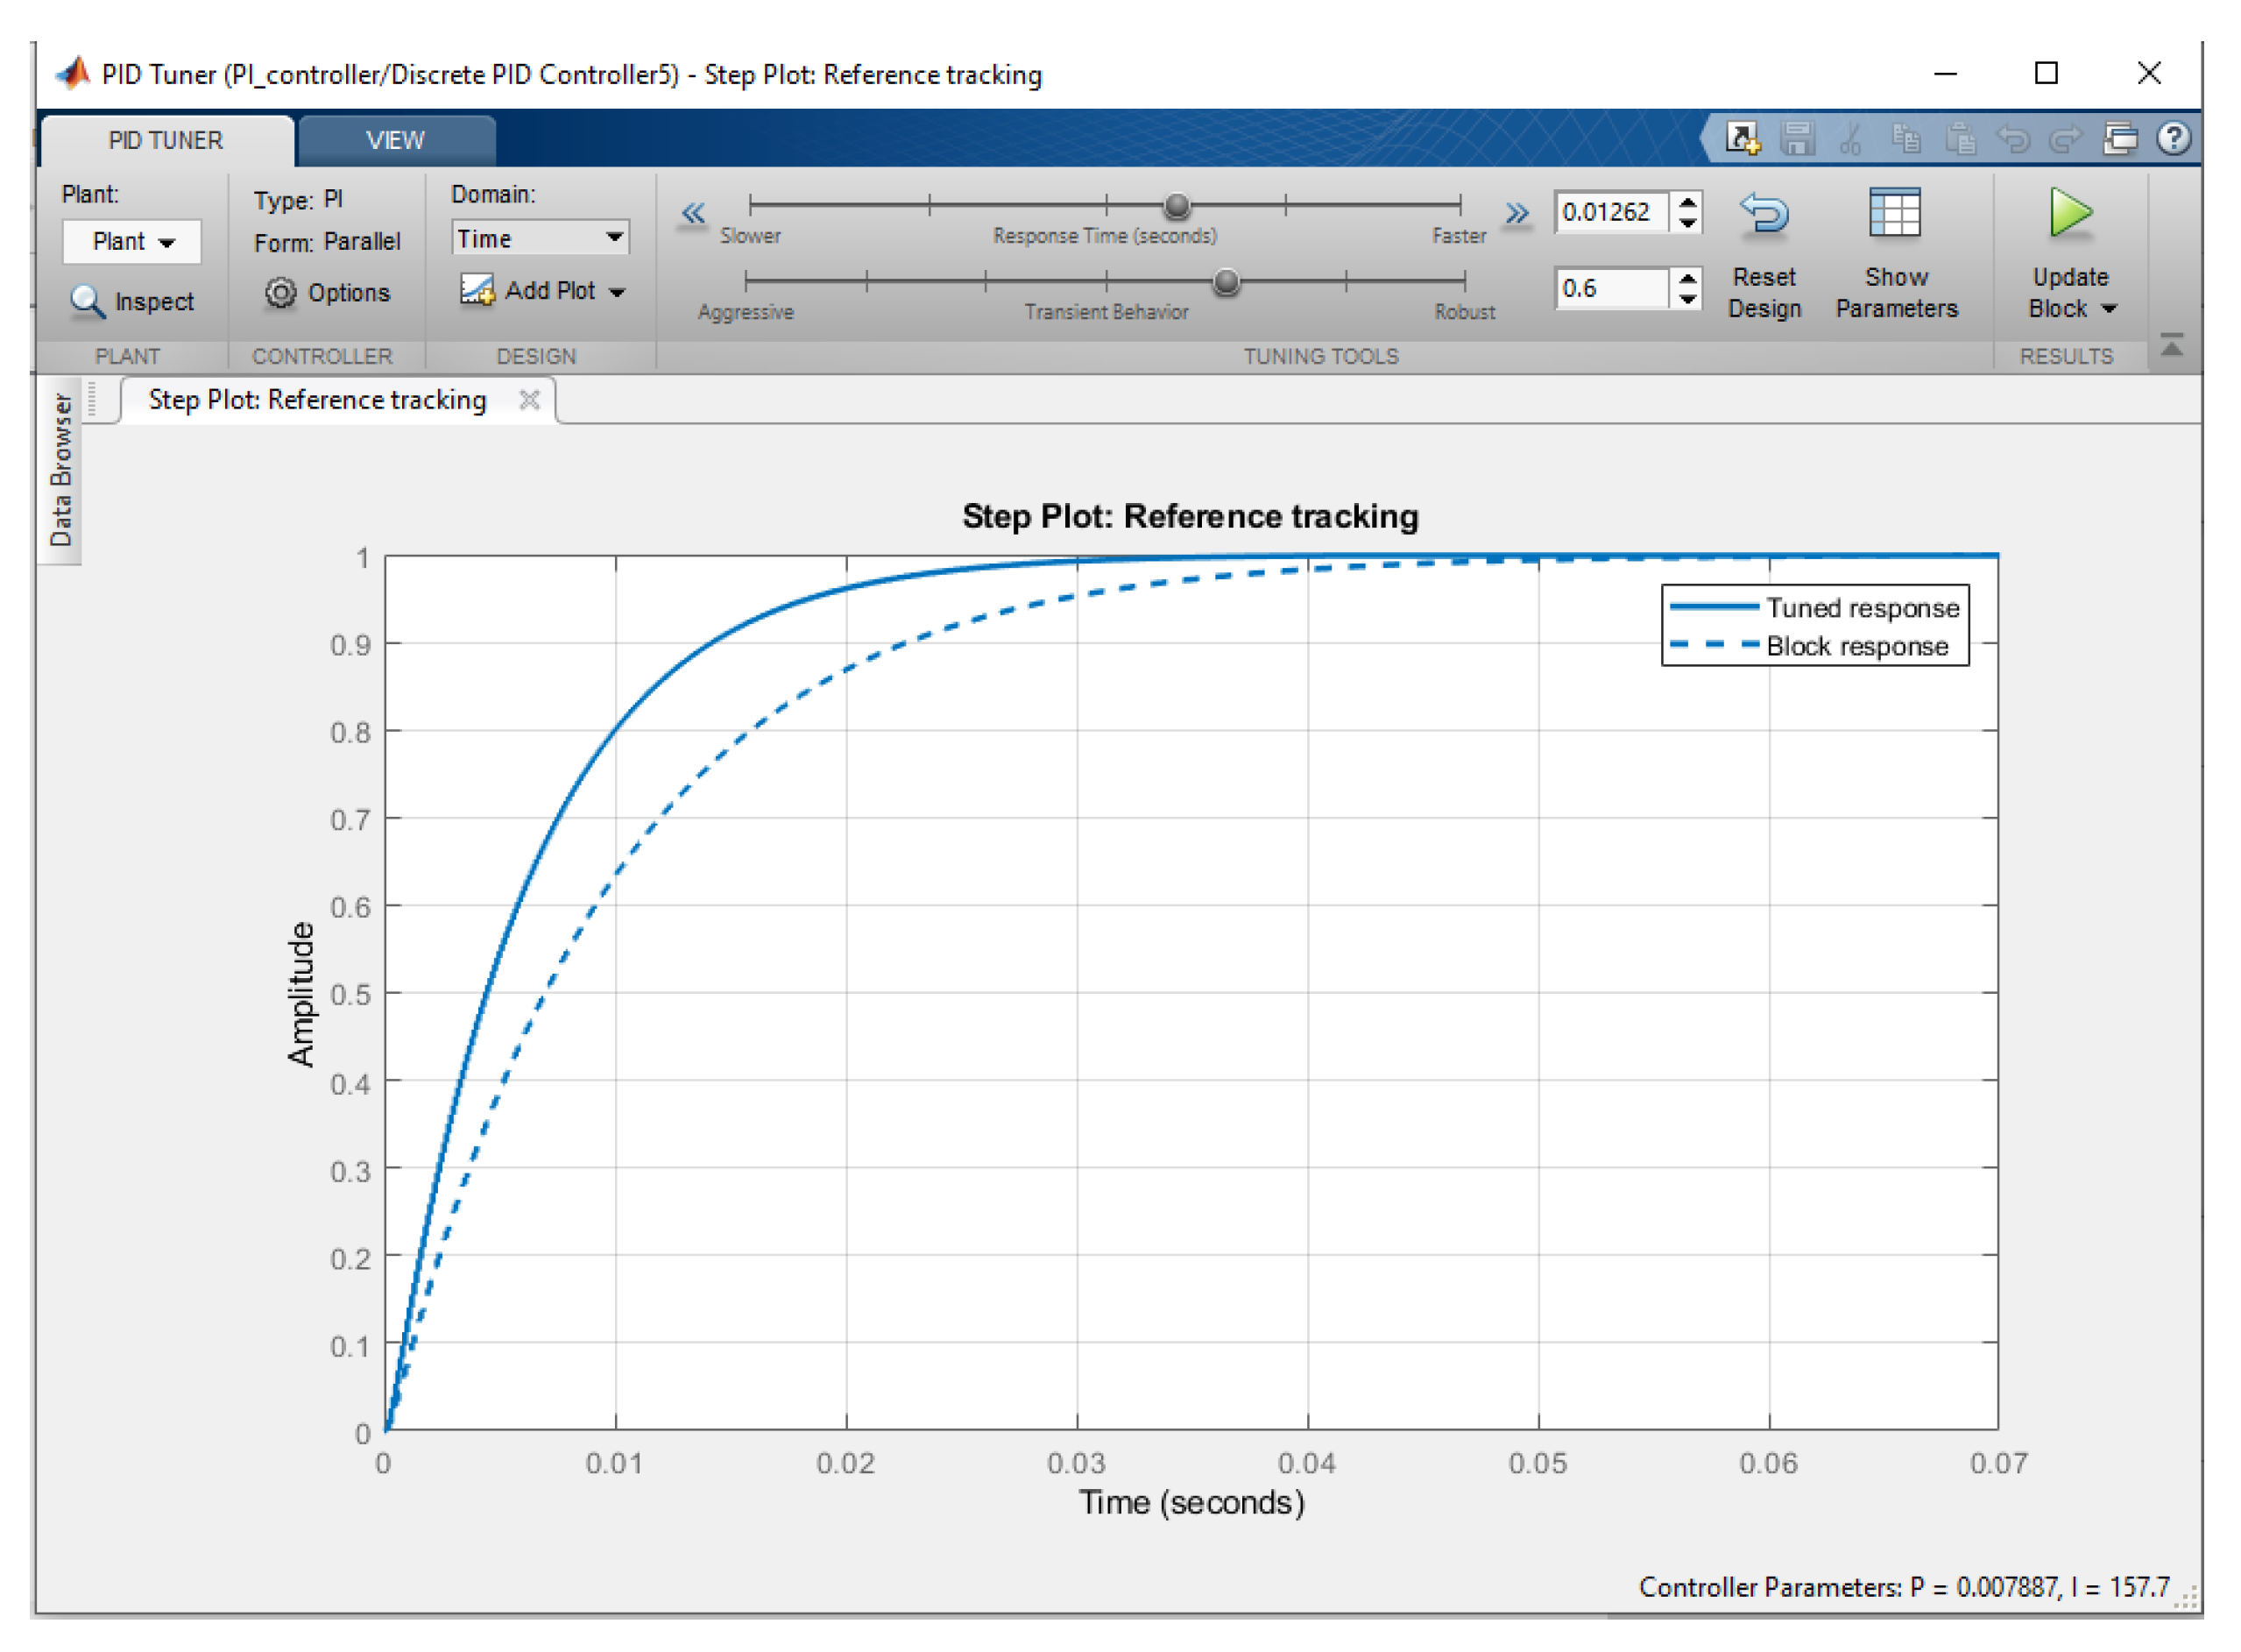2241x1652 pixels.
Task: Select the PID TUNER tab
Action: [166, 140]
